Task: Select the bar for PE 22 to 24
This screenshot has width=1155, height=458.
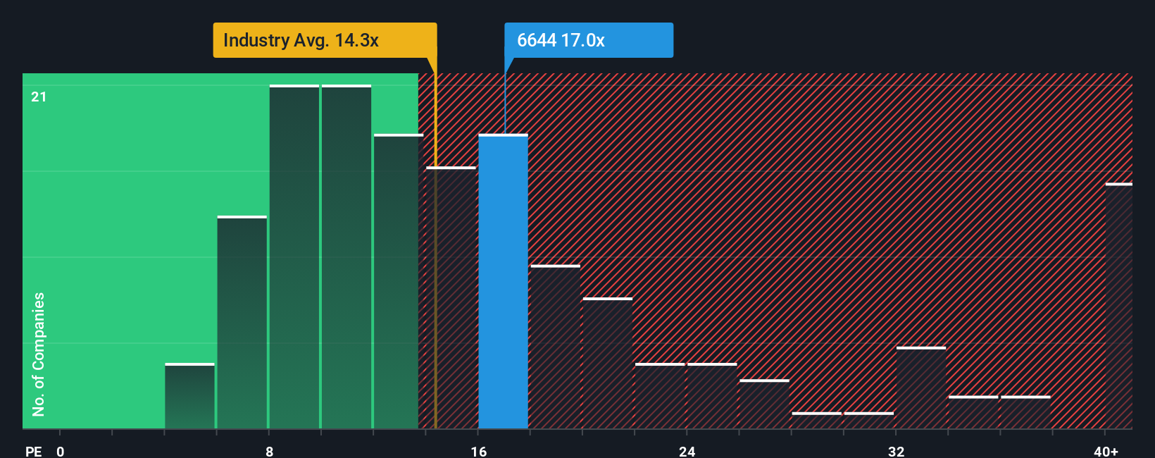Action: (660, 396)
